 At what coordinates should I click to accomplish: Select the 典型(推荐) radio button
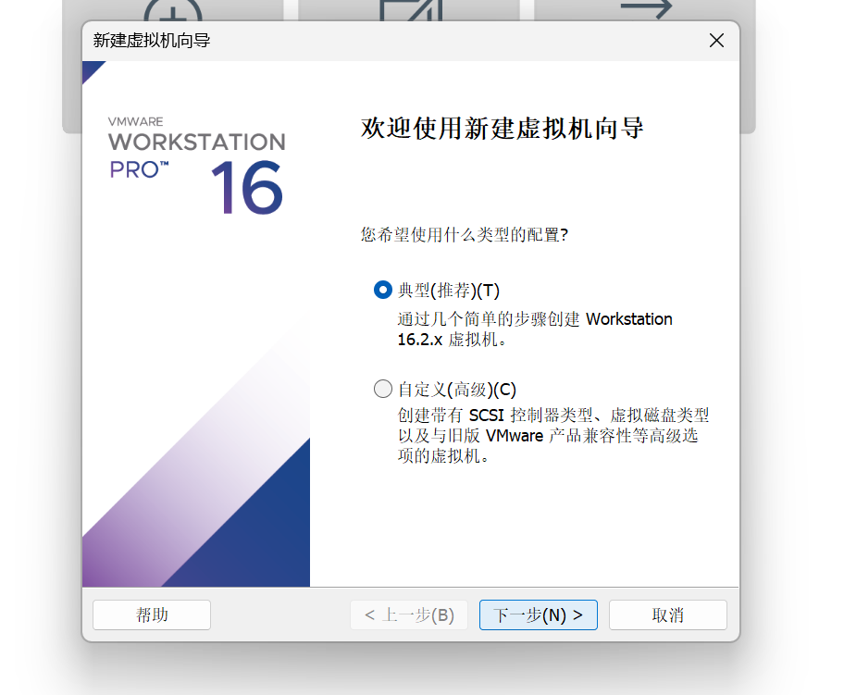click(383, 291)
